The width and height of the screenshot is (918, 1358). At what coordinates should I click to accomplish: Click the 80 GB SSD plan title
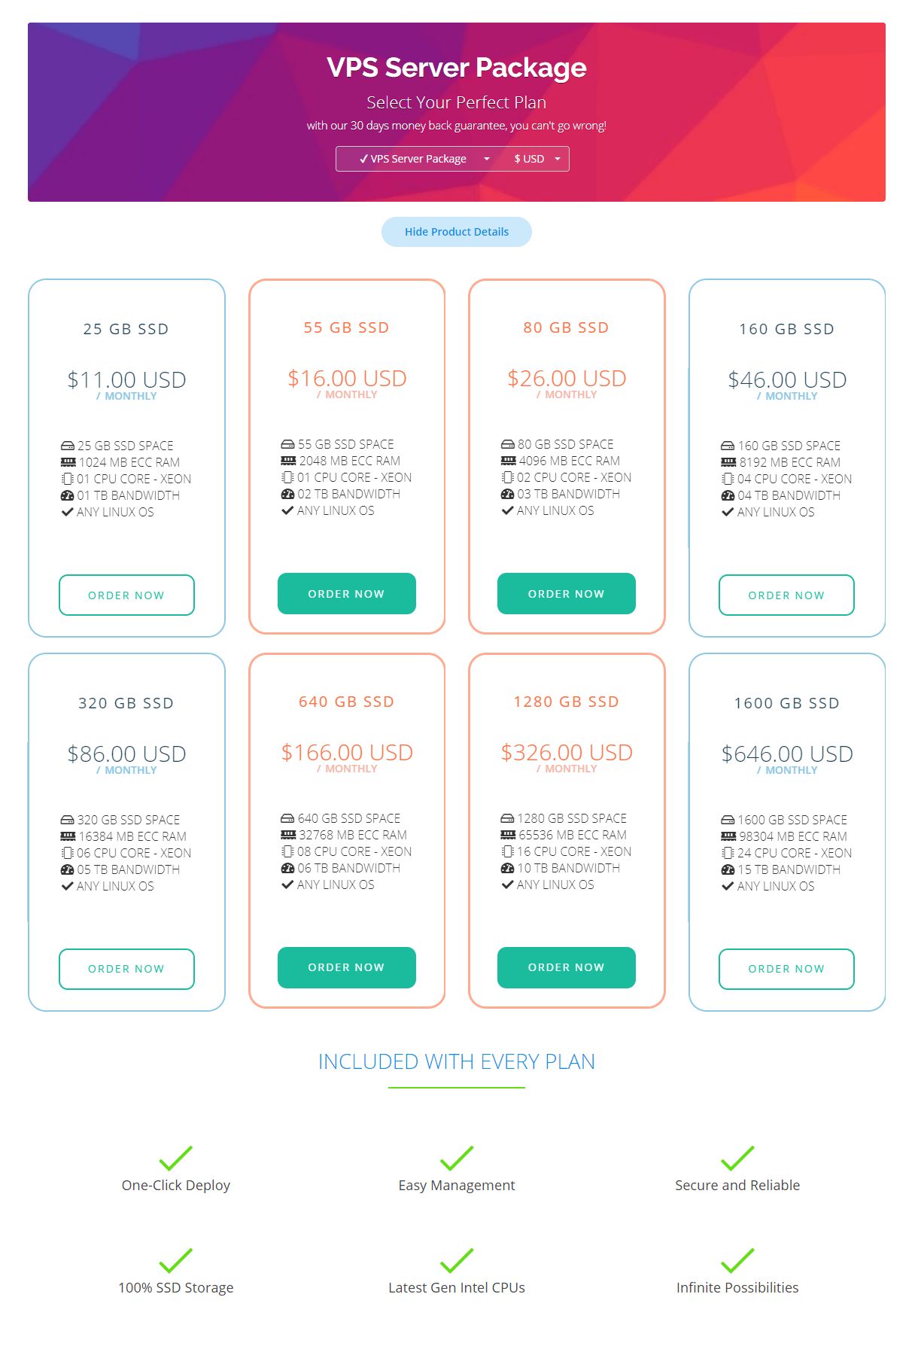[566, 327]
